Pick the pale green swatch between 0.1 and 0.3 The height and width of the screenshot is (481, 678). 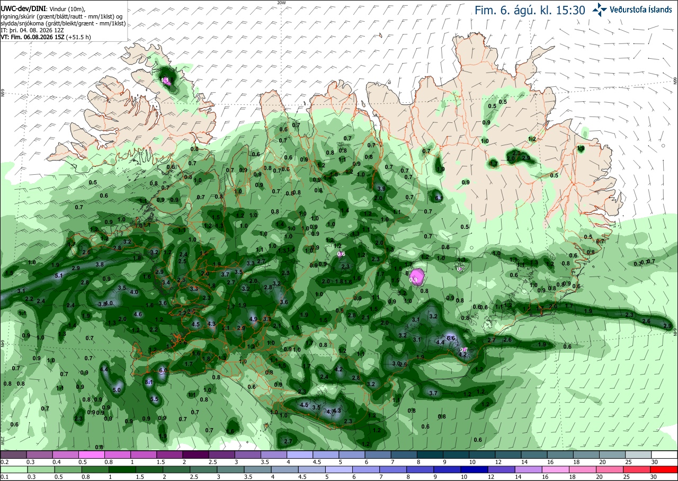(x=13, y=470)
